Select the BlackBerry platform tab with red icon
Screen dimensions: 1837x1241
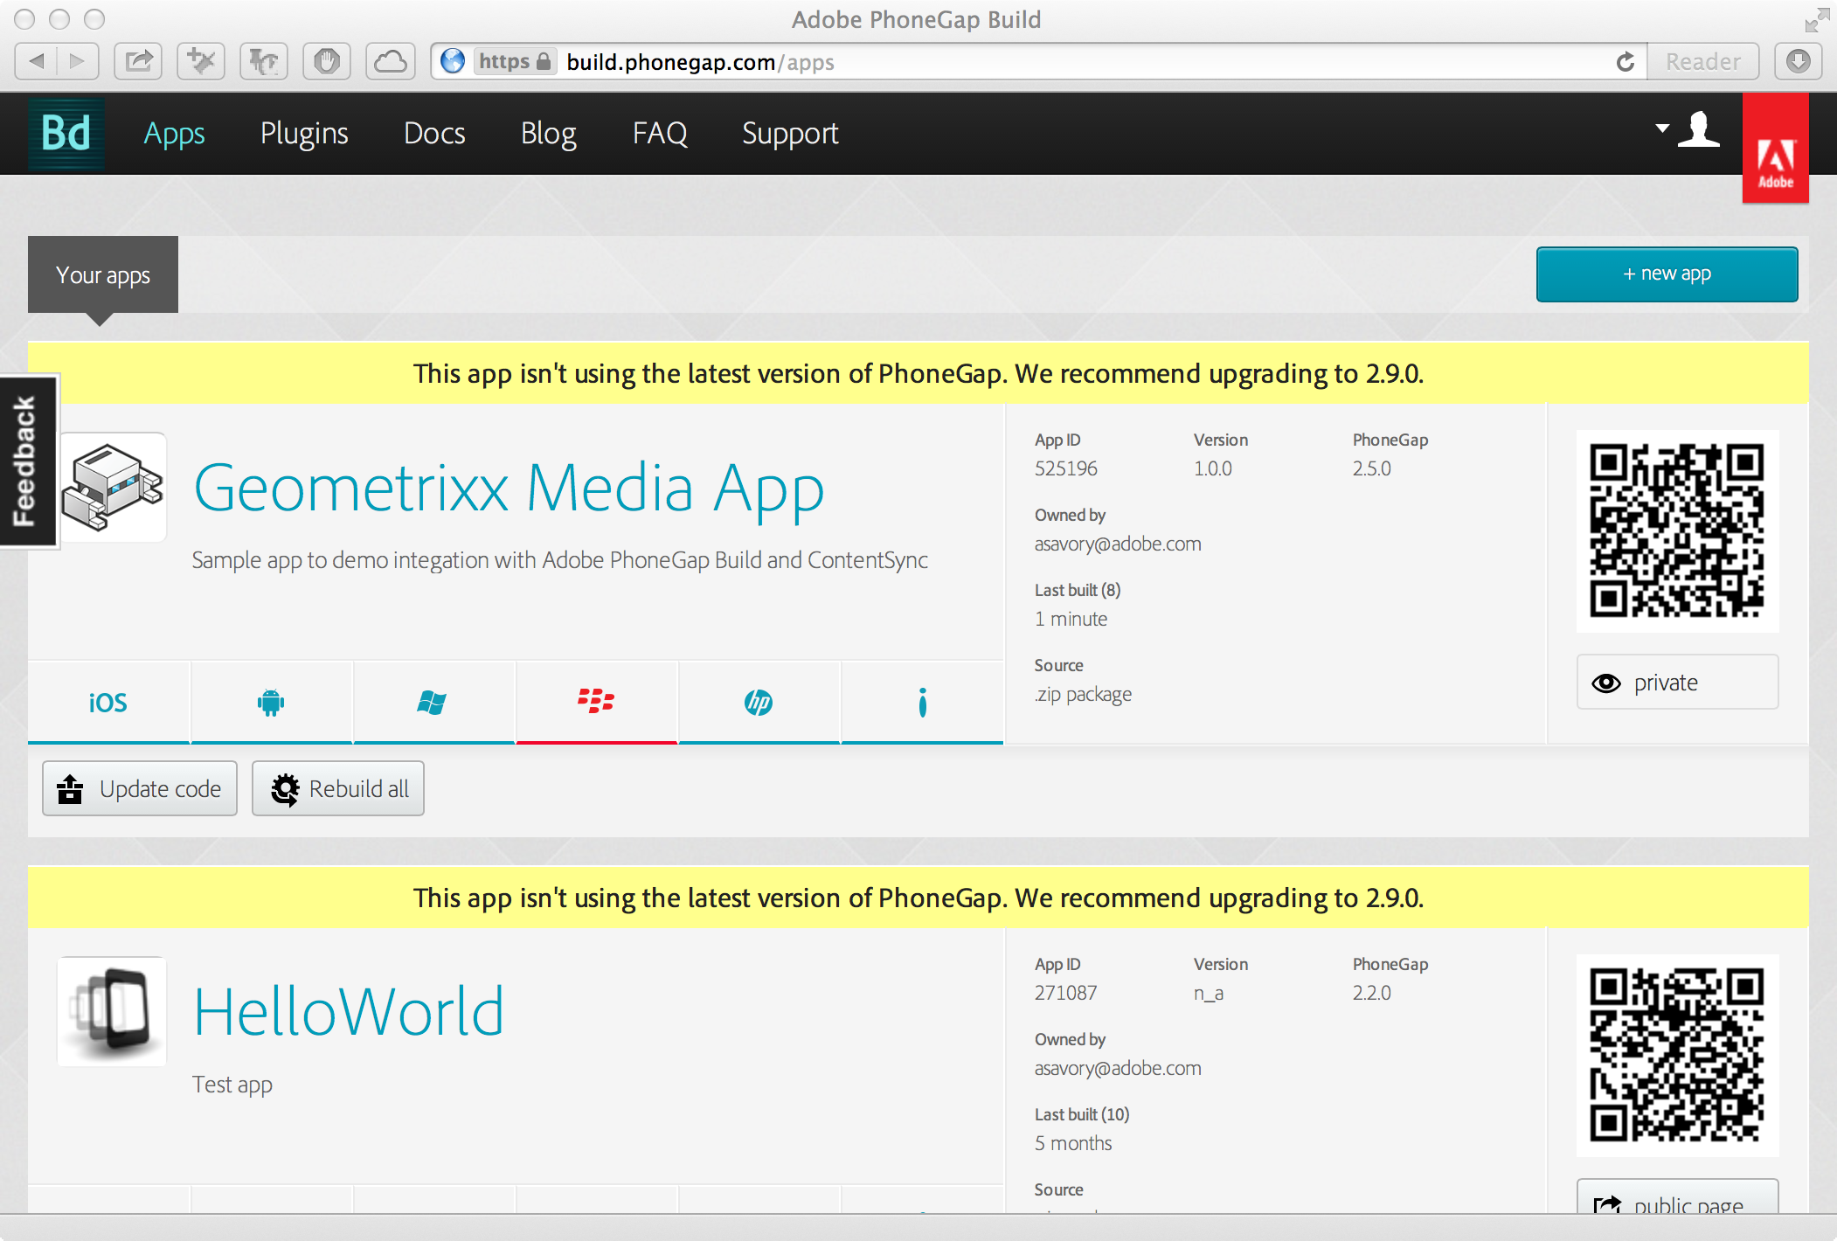(596, 702)
